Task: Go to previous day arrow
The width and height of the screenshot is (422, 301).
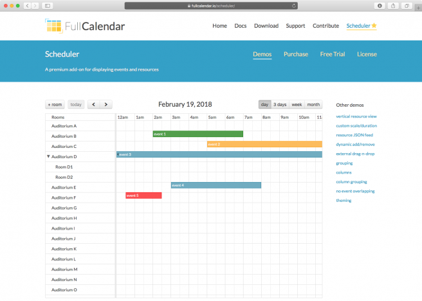Action: pyautogui.click(x=94, y=104)
